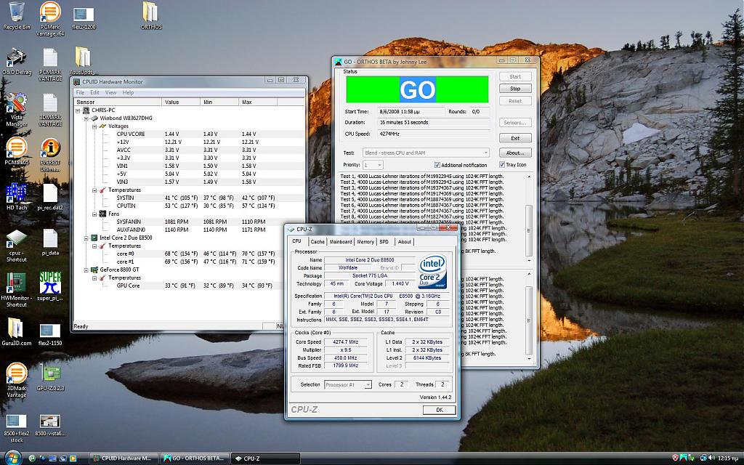This screenshot has width=744, height=465.
Task: Switch to CPU-Z taskbar button
Action: click(x=266, y=458)
